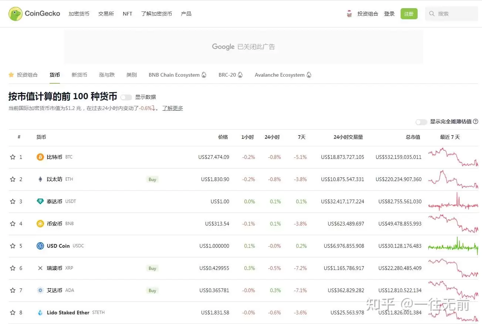Open the 了解更多 link
The image size is (482, 324).
click(172, 108)
